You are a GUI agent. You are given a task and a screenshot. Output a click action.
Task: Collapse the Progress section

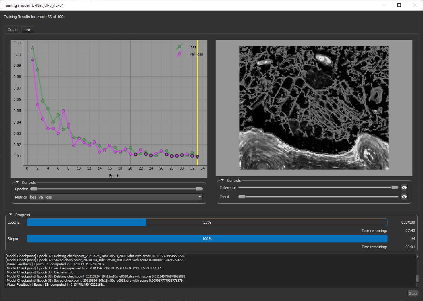coord(11,215)
